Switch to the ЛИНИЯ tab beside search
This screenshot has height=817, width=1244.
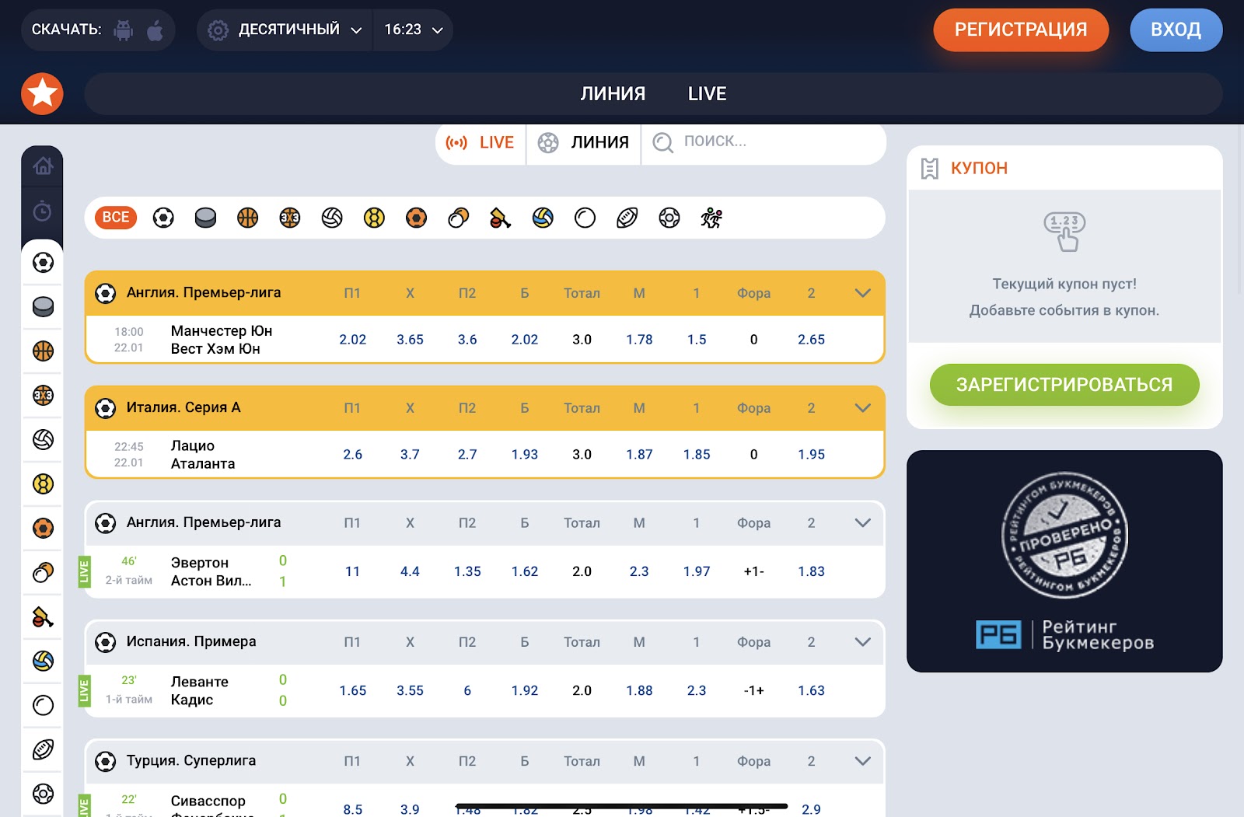584,143
